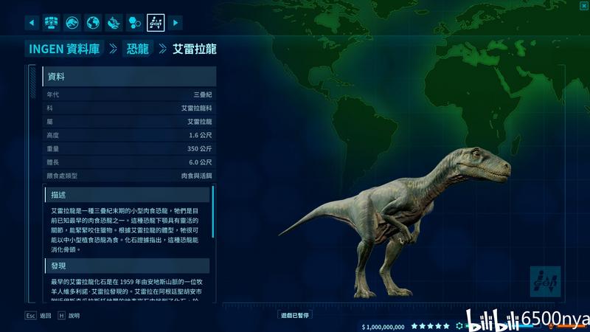
Task: Click the Esc 返回 button
Action: [38, 316]
